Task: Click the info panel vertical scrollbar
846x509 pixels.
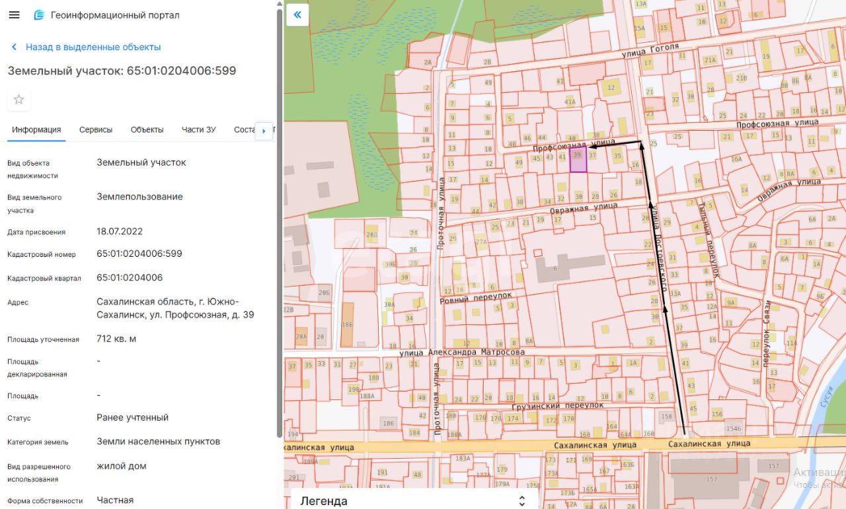Action: point(280,222)
